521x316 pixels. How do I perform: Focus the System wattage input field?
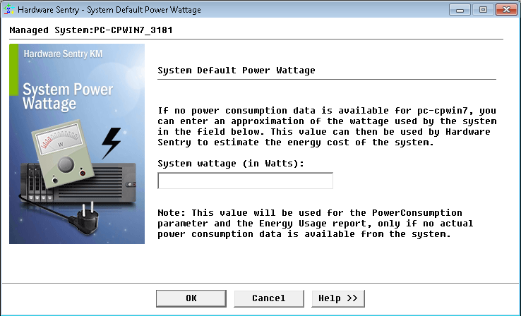pos(245,181)
